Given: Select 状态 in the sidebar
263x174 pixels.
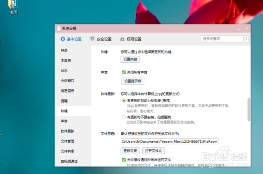Looking at the screenshot, I should tap(73, 71).
